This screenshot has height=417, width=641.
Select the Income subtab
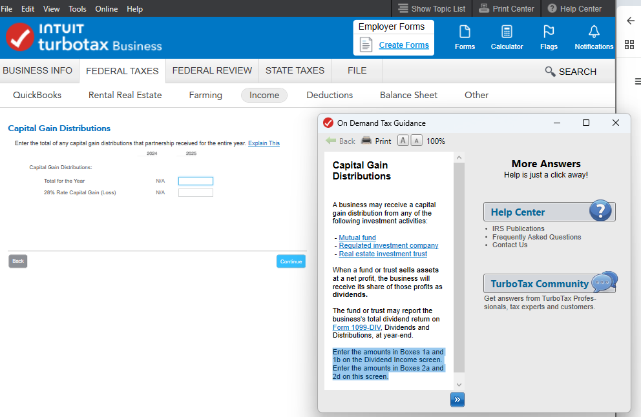[x=264, y=95]
